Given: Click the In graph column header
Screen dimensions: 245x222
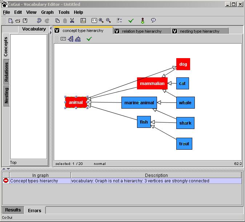Looking at the screenshot, I should click(x=40, y=175).
